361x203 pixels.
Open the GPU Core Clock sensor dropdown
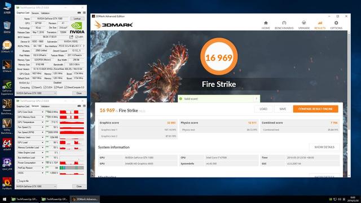pos(43,112)
